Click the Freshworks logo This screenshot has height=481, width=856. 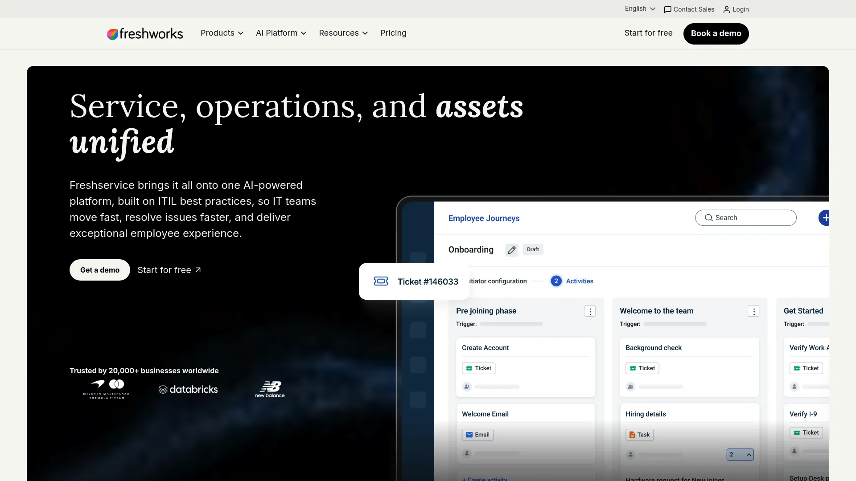(145, 33)
